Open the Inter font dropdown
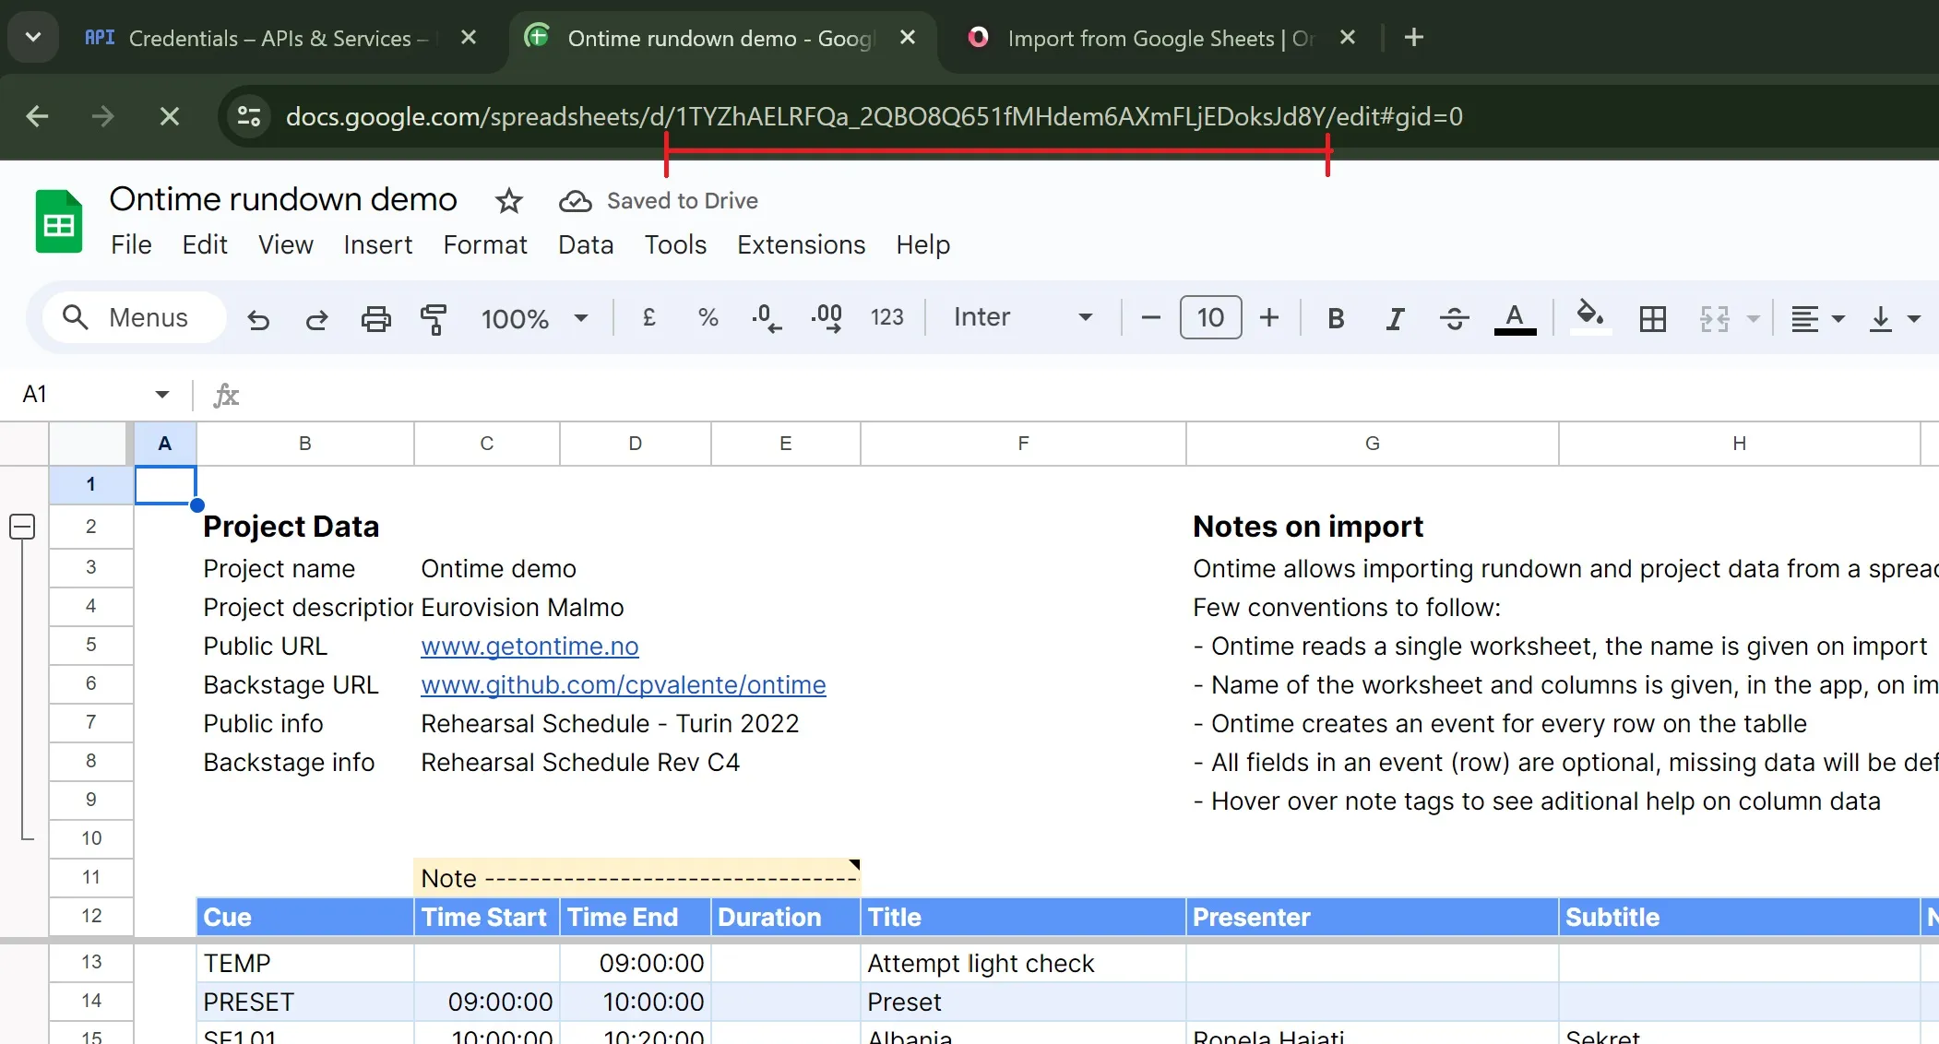This screenshot has height=1044, width=1939. tap(1022, 317)
